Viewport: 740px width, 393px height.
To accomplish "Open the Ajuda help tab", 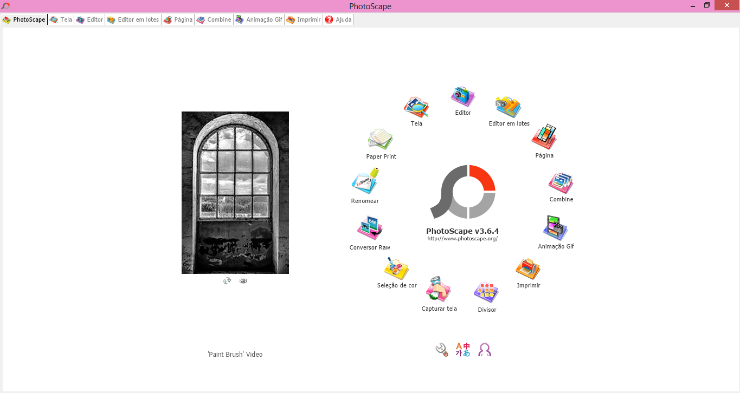I will 338,19.
